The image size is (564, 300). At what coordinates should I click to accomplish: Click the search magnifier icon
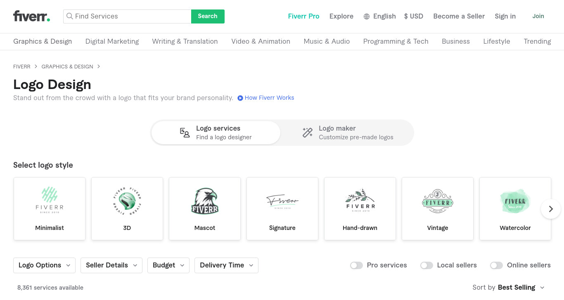70,16
